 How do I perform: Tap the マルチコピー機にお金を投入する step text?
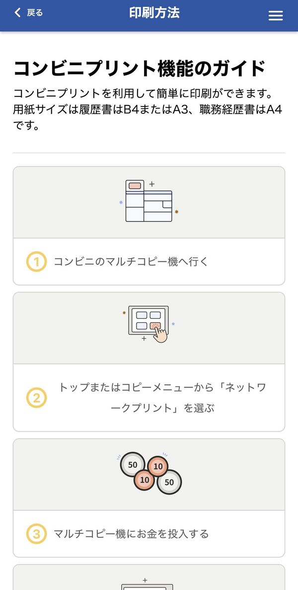click(x=131, y=534)
